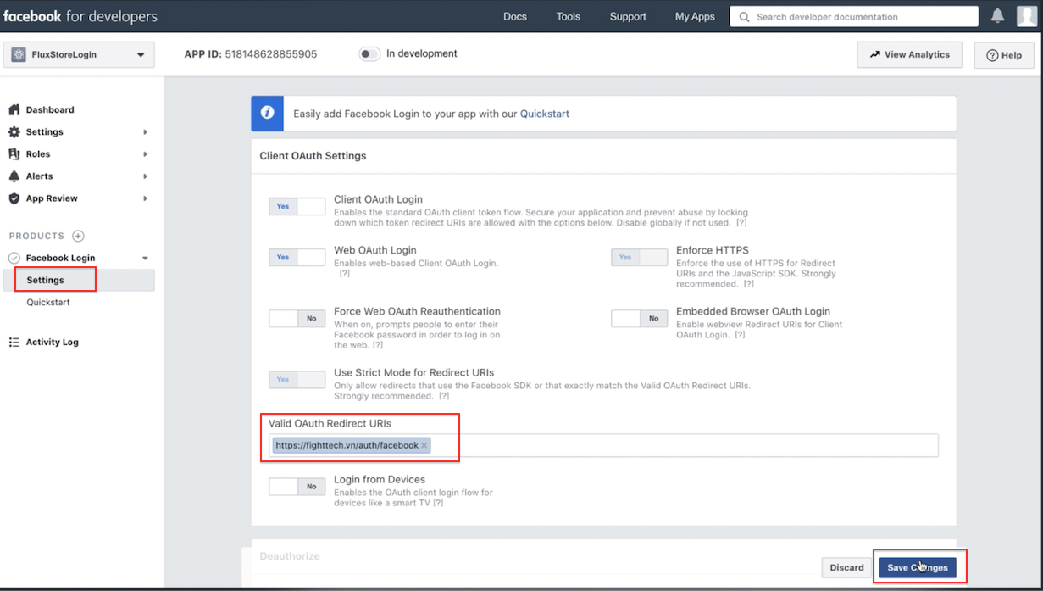This screenshot has height=591, width=1043.
Task: Click the search magnifier icon
Action: pos(745,17)
